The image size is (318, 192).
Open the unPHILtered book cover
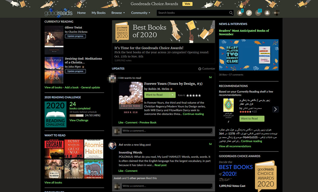54,169
